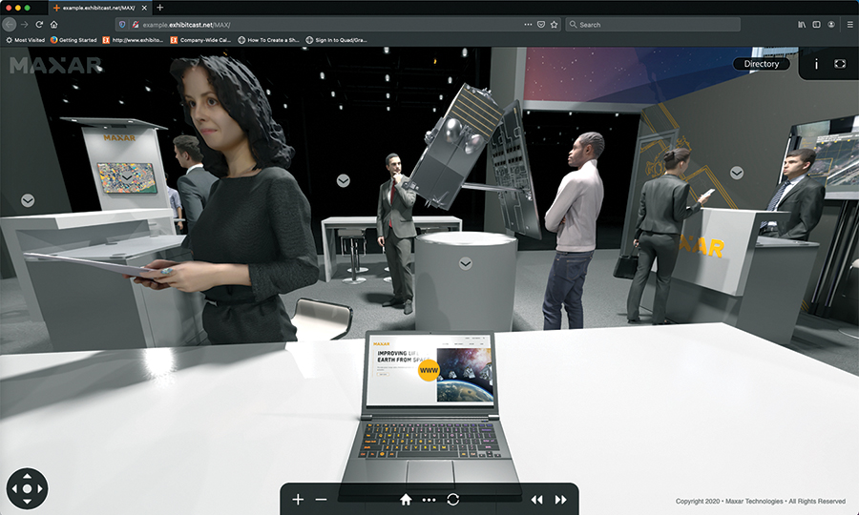This screenshot has height=515, width=859.
Task: Expand the chevron hotspot on the far left wall
Action: click(x=28, y=200)
